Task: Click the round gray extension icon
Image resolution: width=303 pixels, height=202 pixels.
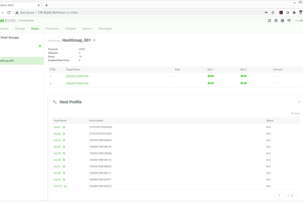Action: (x=288, y=12)
